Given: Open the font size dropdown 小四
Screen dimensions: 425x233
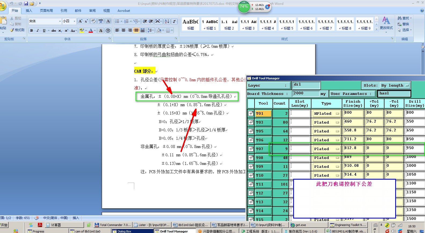Looking at the screenshot, I should 74,21.
